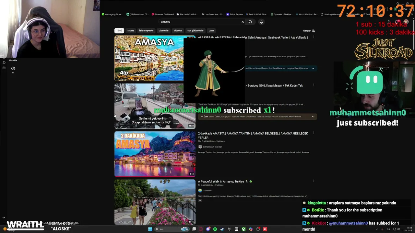The height and width of the screenshot is (233, 415).
Task: Open the taskbar clock and date
Action: tap(408, 229)
